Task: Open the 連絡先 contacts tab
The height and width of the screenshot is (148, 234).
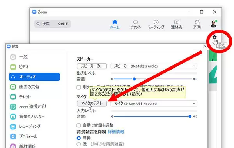Action: tap(177, 24)
